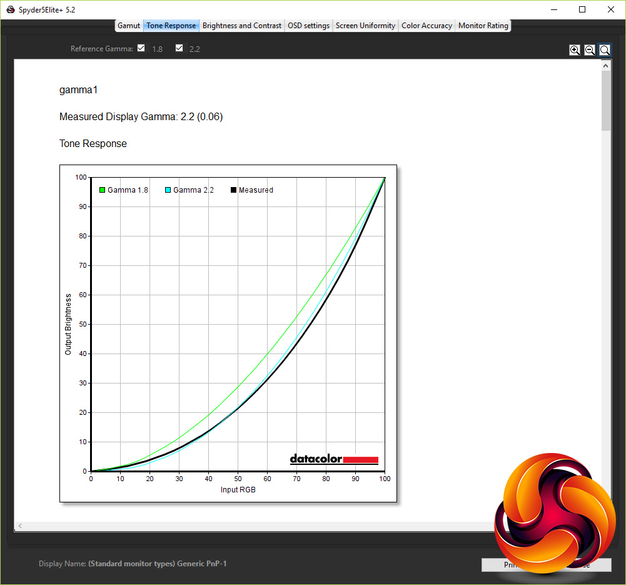Click the zoom in magnifier icon
The image size is (626, 585).
point(575,50)
